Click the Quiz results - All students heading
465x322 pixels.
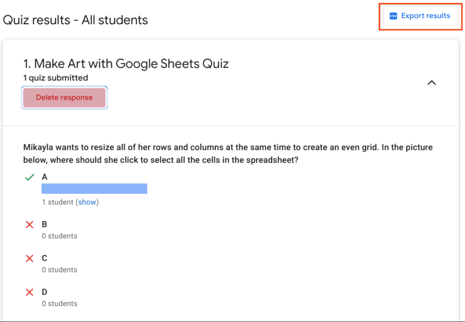[x=75, y=20]
